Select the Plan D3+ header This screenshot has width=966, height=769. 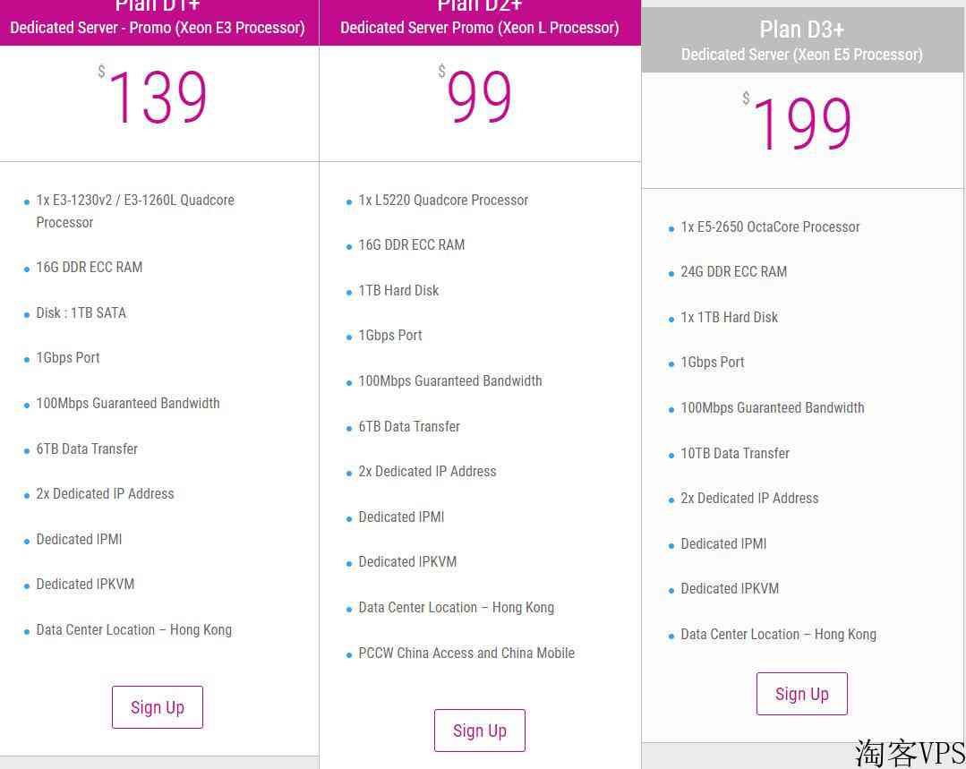[801, 30]
